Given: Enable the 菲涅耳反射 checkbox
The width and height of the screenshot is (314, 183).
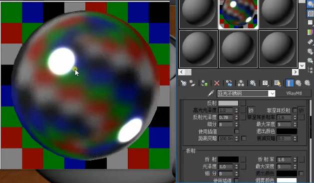Looking at the screenshot, I should coord(295,110).
